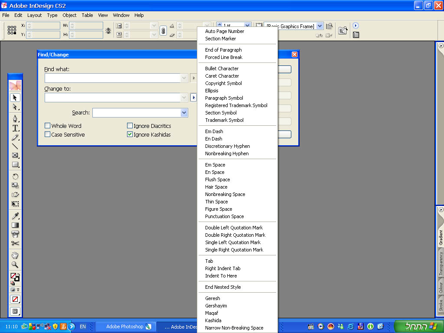Select the Scissors tool
Image resolution: width=444 pixels, height=333 pixels.
click(15, 243)
